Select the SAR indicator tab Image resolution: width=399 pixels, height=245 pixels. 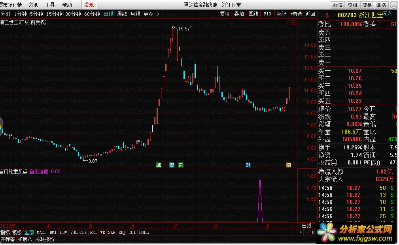(112, 232)
